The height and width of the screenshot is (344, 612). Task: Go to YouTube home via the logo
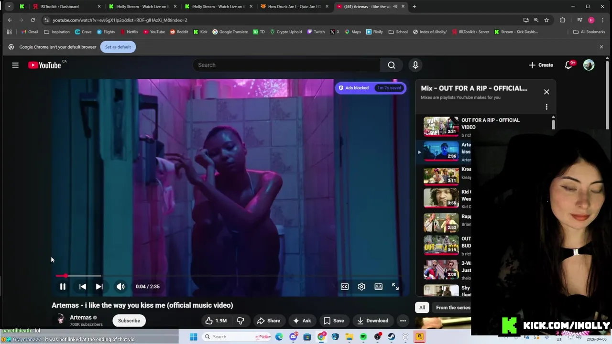[x=44, y=65]
